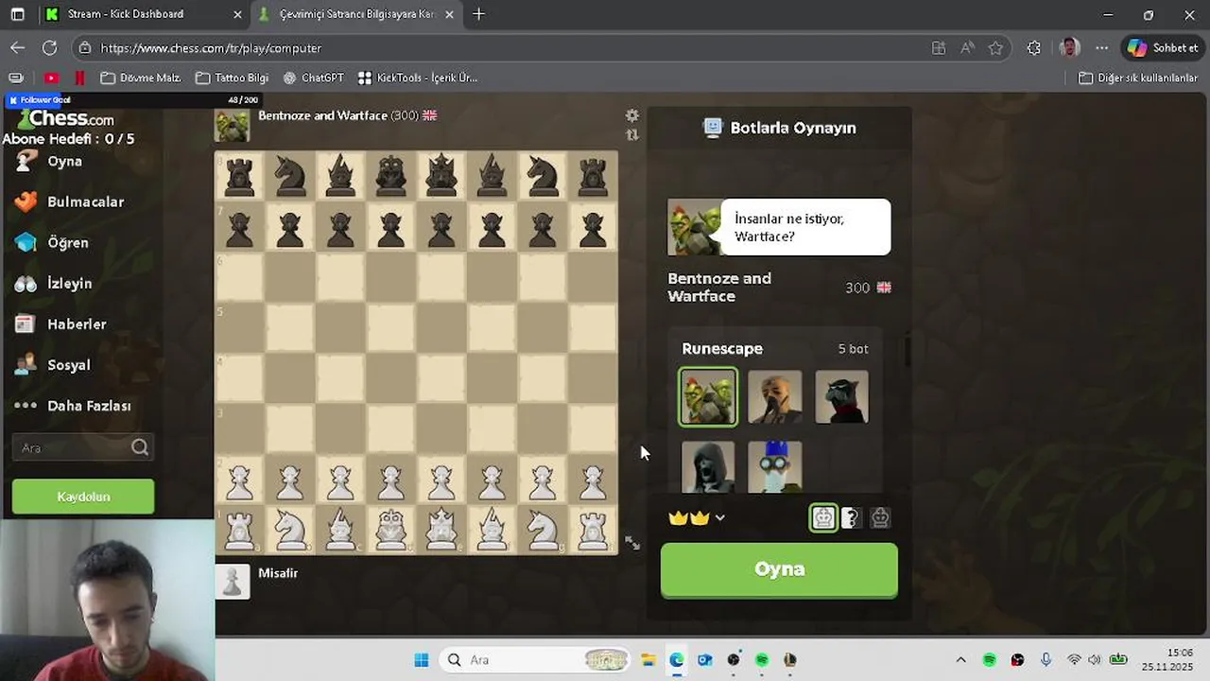
Task: Open Dövme Malz. bookmark folder
Action: 140,78
